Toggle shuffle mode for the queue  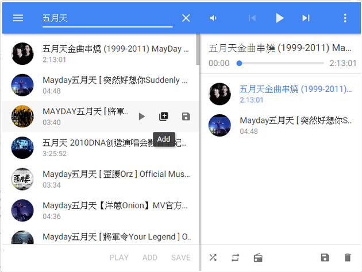tap(213, 258)
